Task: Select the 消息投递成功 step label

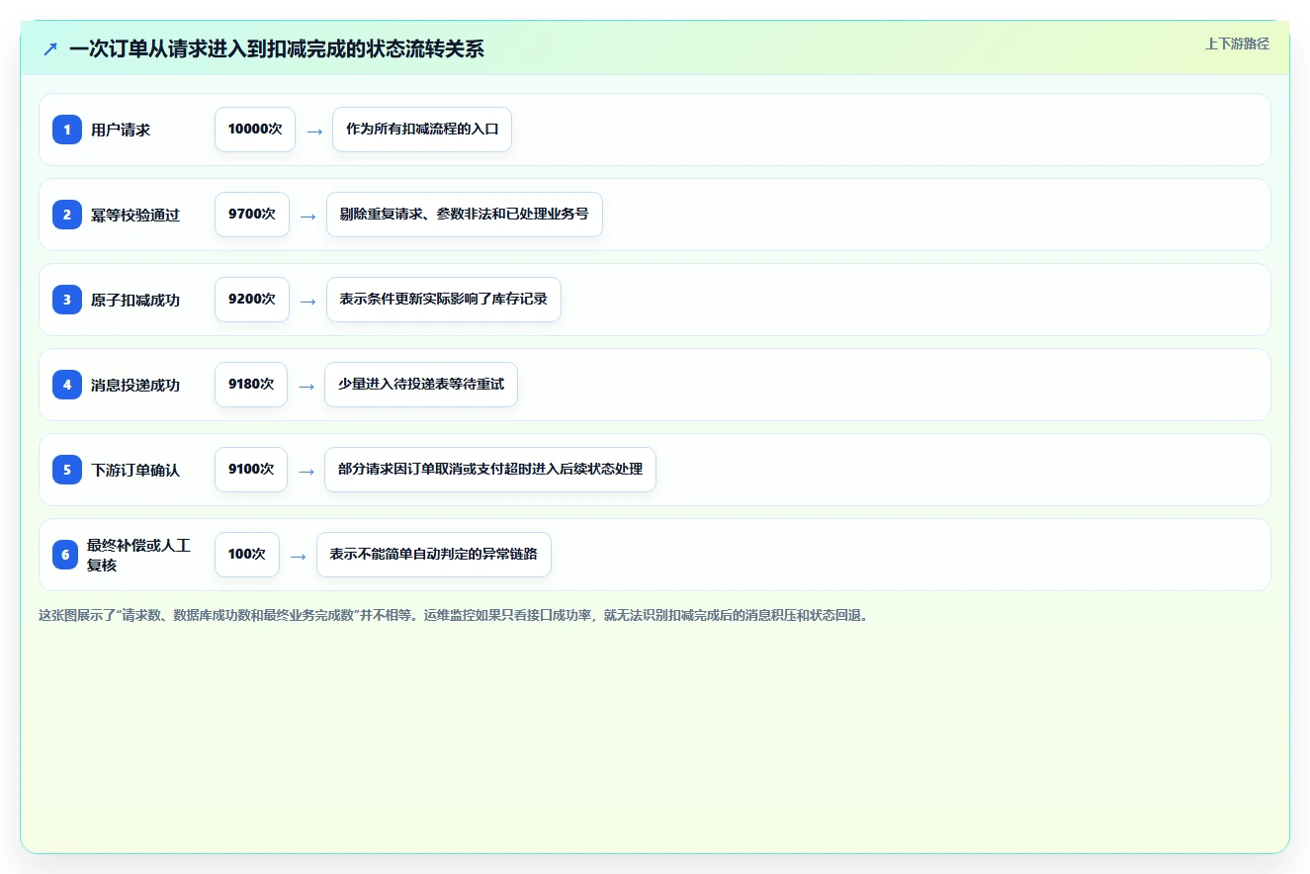Action: (x=135, y=385)
